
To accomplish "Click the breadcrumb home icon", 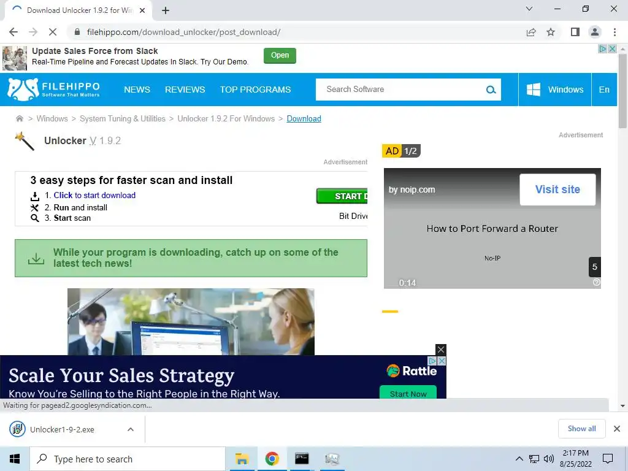I will tap(19, 118).
